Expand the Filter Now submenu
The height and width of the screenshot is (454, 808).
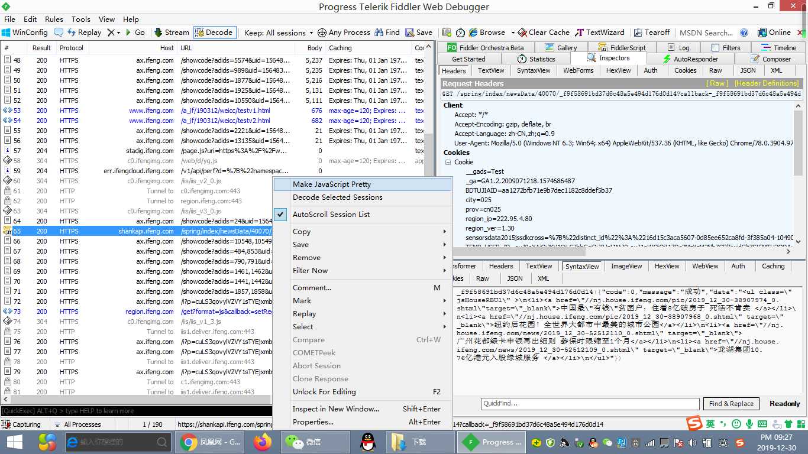[362, 271]
